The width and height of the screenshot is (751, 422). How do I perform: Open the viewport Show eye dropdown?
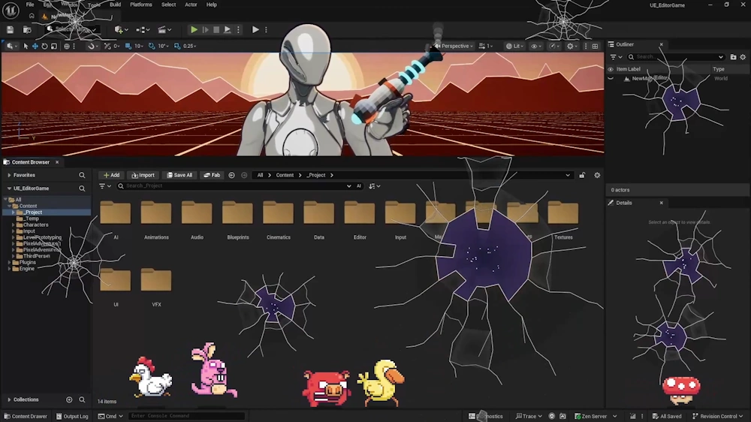[x=535, y=46]
